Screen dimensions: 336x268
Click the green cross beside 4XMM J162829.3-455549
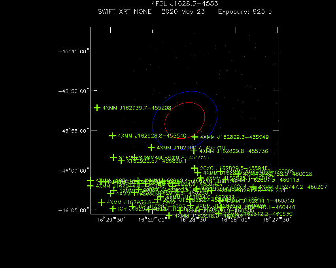[194, 137]
